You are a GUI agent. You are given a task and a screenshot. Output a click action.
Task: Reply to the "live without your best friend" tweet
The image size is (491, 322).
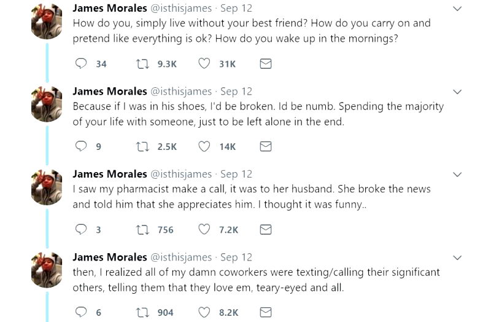pos(81,63)
